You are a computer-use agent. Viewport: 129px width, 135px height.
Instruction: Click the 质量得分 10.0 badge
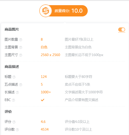click(64, 11)
